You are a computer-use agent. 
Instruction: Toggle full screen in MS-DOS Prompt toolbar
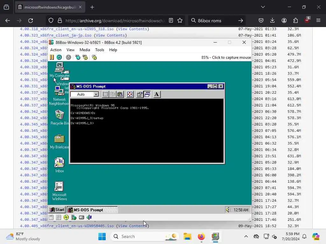pyautogui.click(x=130, y=94)
